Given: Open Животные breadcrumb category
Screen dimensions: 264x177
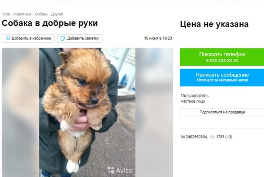Looking at the screenshot, I should click(22, 14).
